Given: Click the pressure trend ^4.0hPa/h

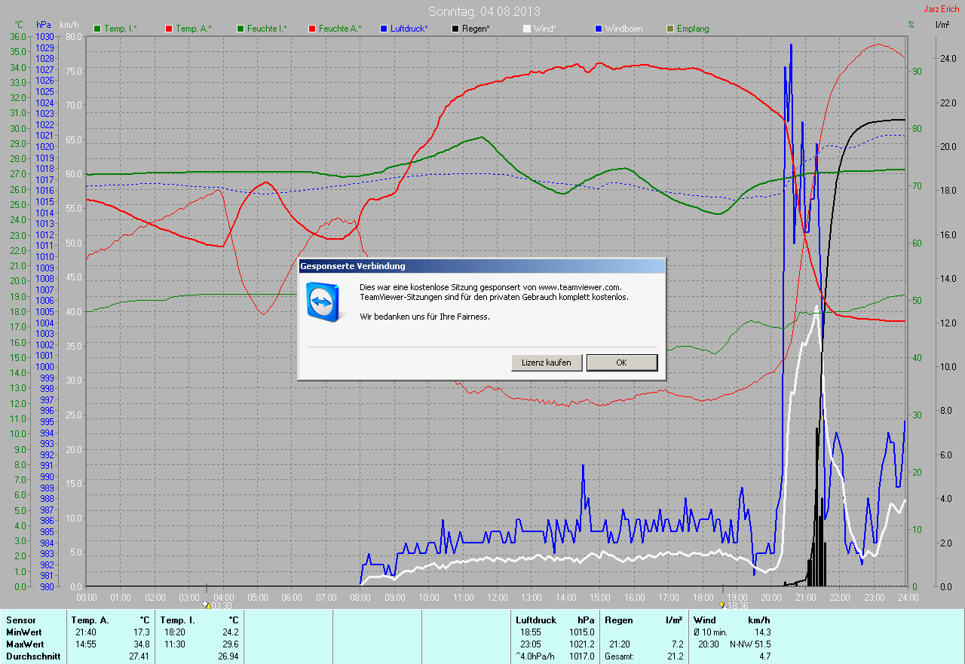Looking at the screenshot, I should tap(535, 656).
